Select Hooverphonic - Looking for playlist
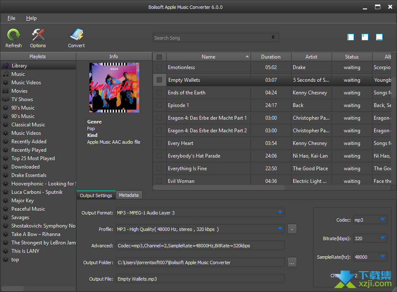 pyautogui.click(x=39, y=184)
